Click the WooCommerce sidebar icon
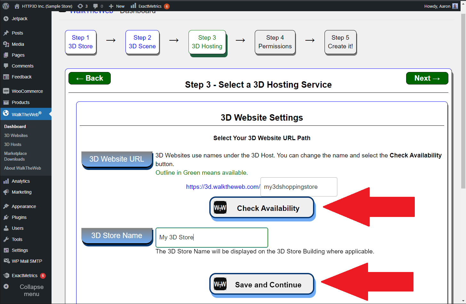This screenshot has height=304, width=466. [6, 91]
